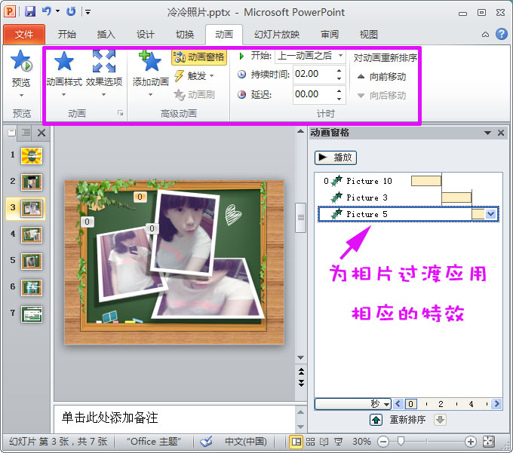This screenshot has height=453, width=513.
Task: Open 效果选项 effect options
Action: pos(103,72)
